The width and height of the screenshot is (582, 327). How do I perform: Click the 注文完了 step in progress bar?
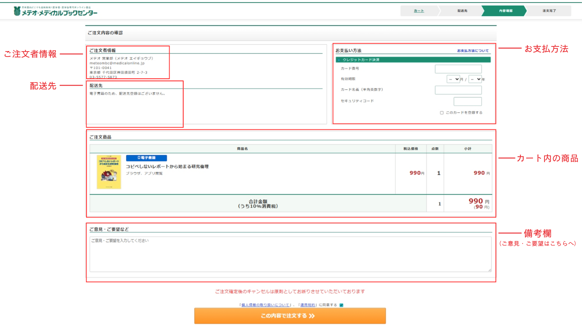tap(549, 11)
